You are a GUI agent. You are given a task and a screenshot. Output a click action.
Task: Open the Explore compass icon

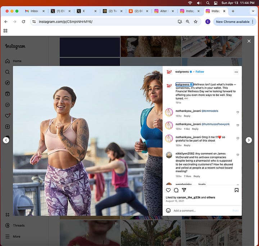point(8,83)
